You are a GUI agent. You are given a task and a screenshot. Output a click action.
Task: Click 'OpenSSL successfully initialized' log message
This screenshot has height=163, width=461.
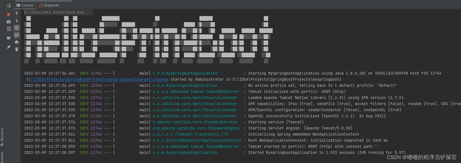pyautogui.click(x=317, y=116)
